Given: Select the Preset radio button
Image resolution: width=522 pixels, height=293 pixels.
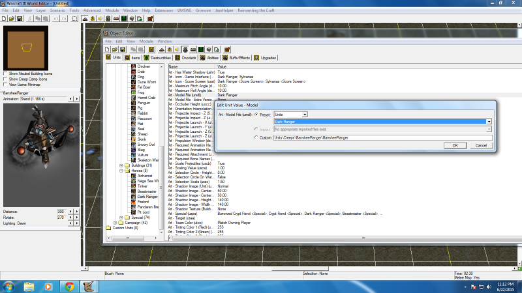Looking at the screenshot, I should (256, 115).
